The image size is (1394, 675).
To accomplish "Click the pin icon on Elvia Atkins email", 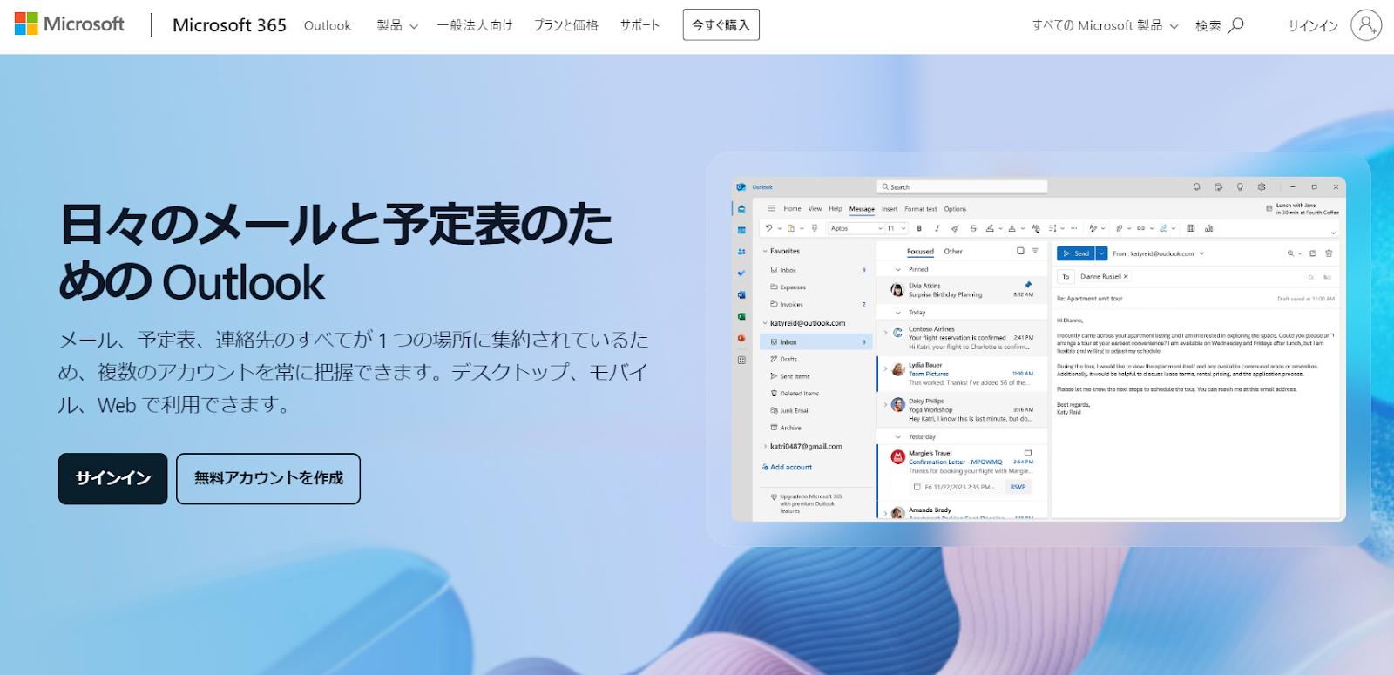I will 1028,285.
